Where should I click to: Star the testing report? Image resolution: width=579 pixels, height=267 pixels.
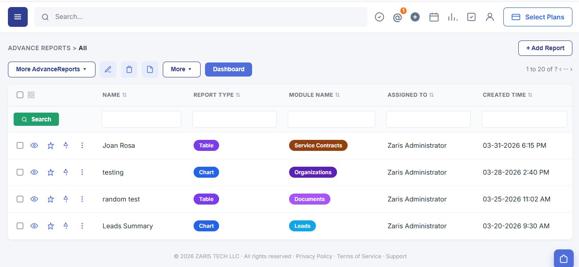(x=51, y=172)
